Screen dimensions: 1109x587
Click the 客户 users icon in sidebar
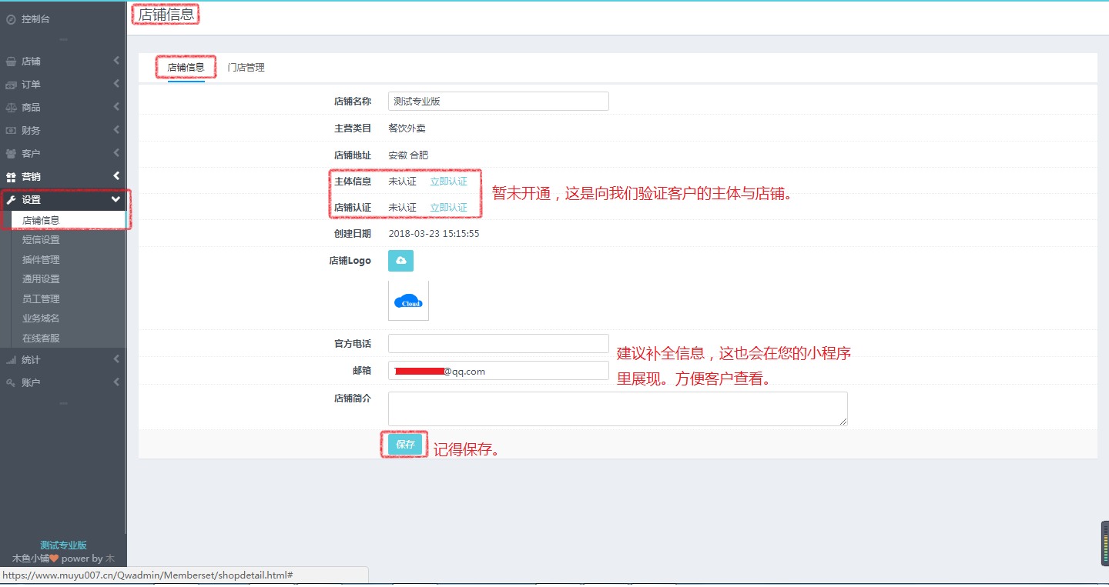coord(11,154)
